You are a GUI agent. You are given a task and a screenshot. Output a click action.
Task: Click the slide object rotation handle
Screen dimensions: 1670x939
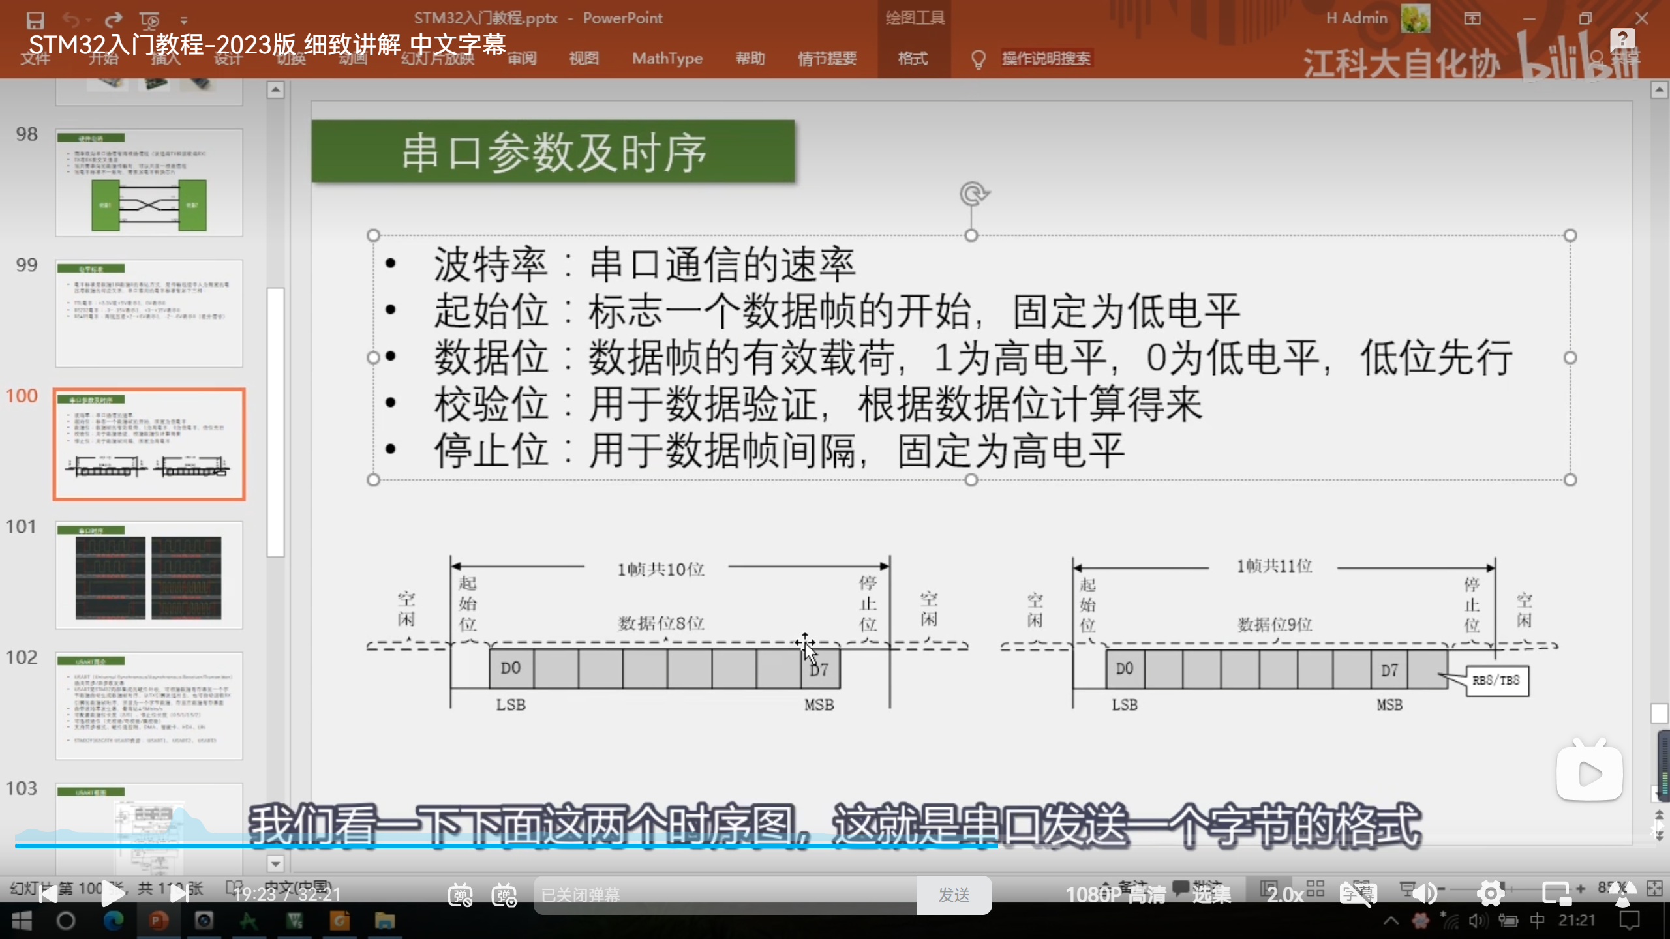click(x=973, y=194)
